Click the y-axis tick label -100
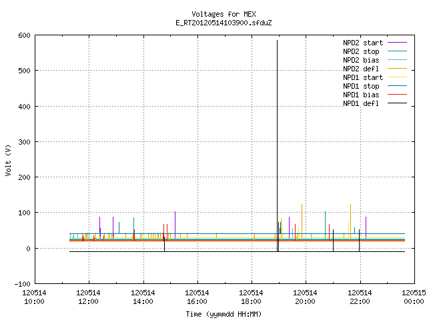Image resolution: width=427 pixels, height=320 pixels. tap(22, 284)
